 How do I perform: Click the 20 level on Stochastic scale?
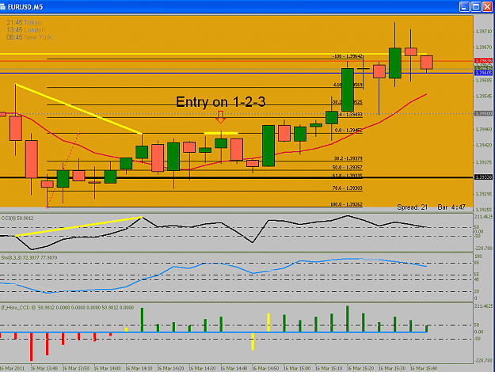click(x=477, y=291)
